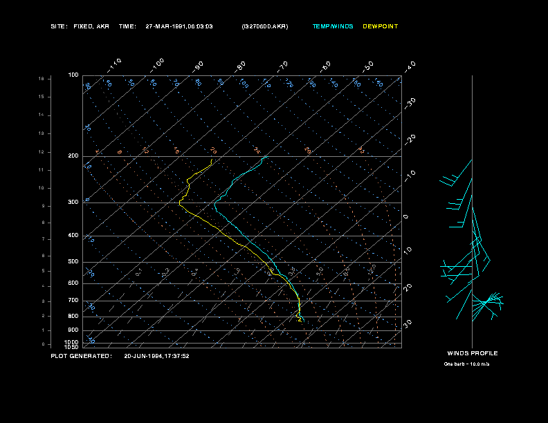Image resolution: width=548 pixels, height=423 pixels.
Task: Click the -20 temperature label on right edge
Action: click(x=410, y=140)
